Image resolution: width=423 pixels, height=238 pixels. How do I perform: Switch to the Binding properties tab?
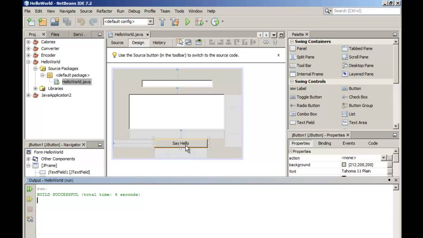325,143
